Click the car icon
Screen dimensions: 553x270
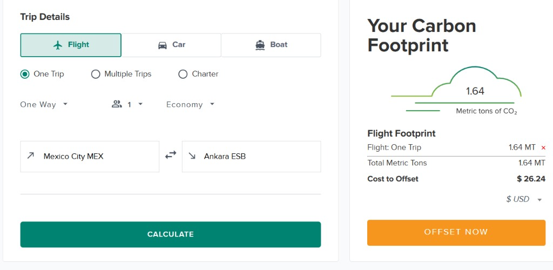pyautogui.click(x=163, y=45)
